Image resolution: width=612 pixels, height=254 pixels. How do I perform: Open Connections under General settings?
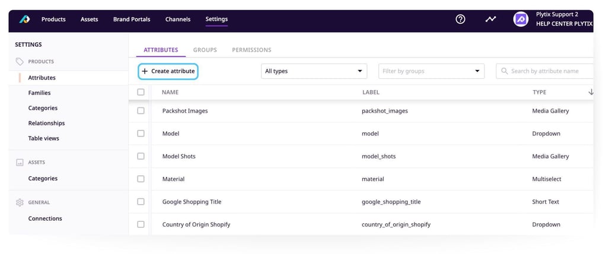(45, 218)
